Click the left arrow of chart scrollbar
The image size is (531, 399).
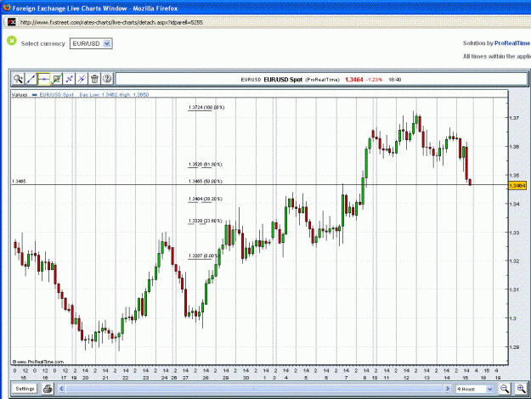(x=62, y=389)
